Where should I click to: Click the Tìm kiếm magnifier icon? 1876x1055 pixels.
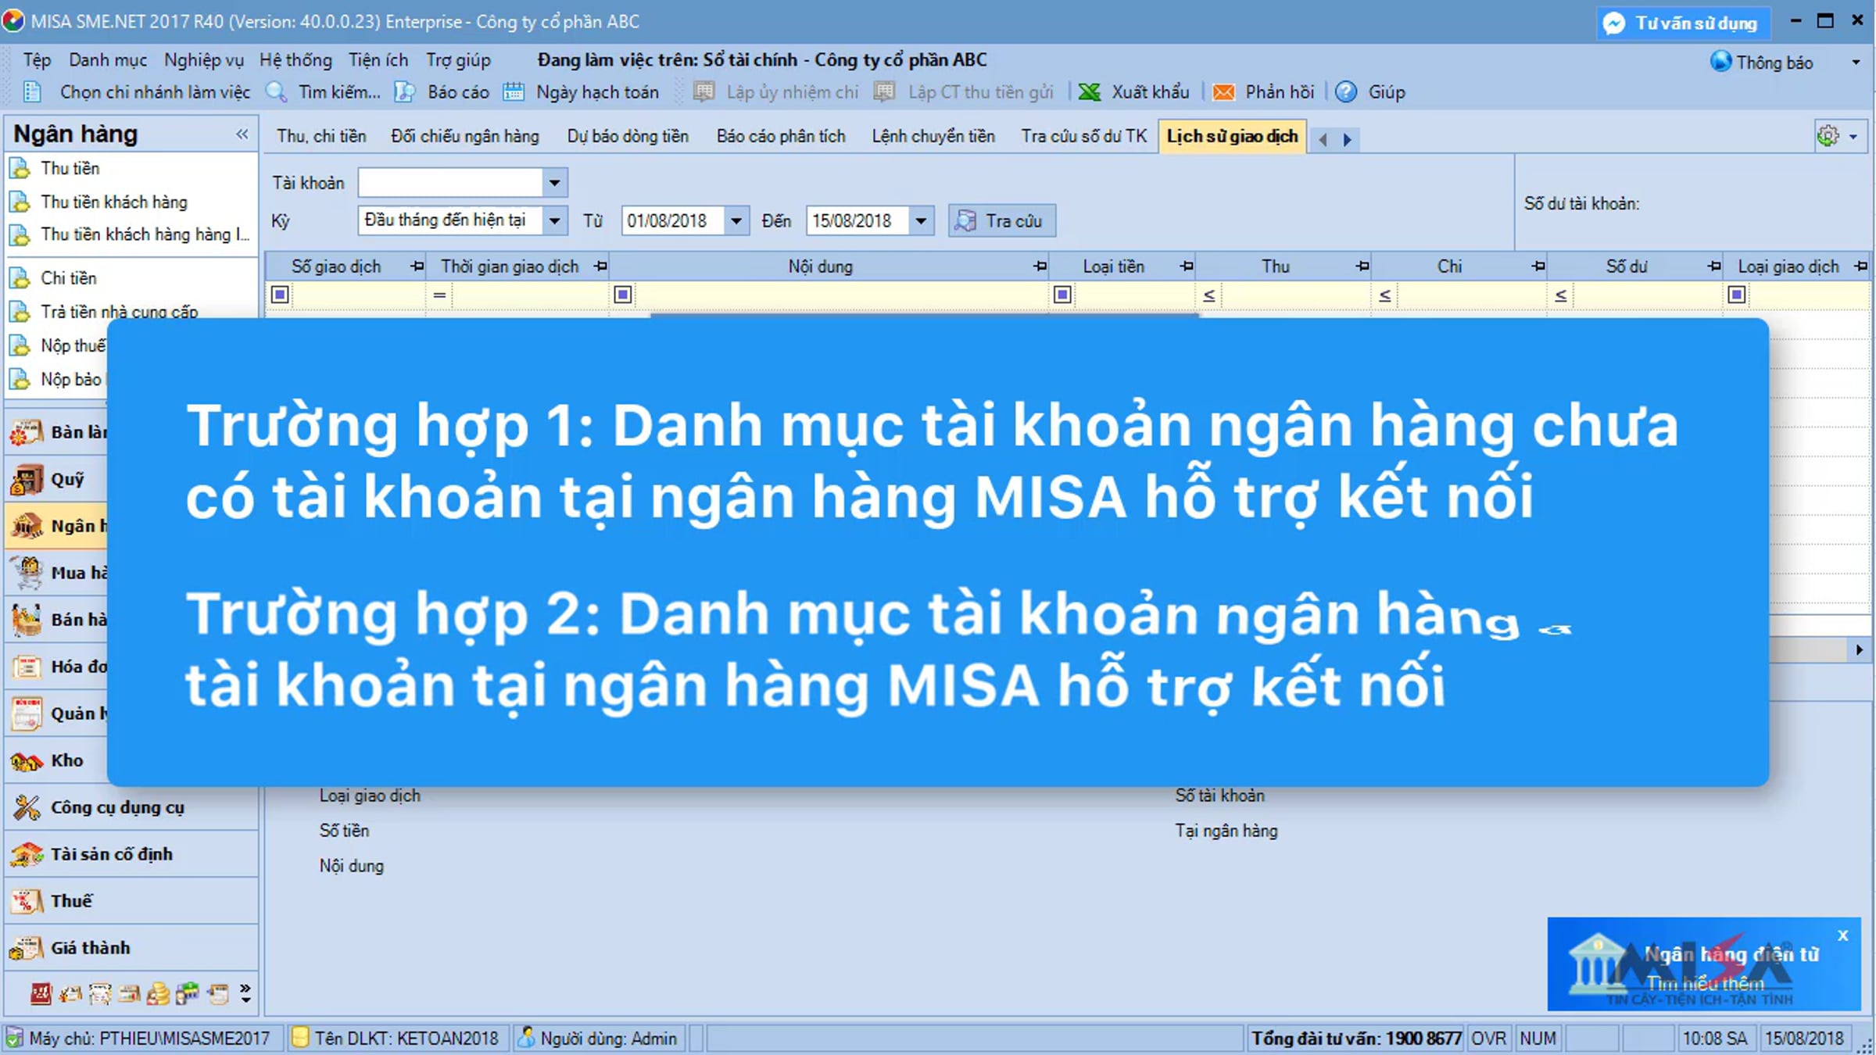(276, 92)
